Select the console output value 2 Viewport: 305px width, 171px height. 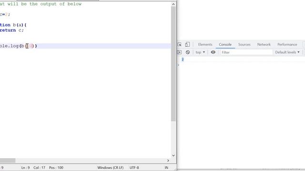[x=183, y=59]
